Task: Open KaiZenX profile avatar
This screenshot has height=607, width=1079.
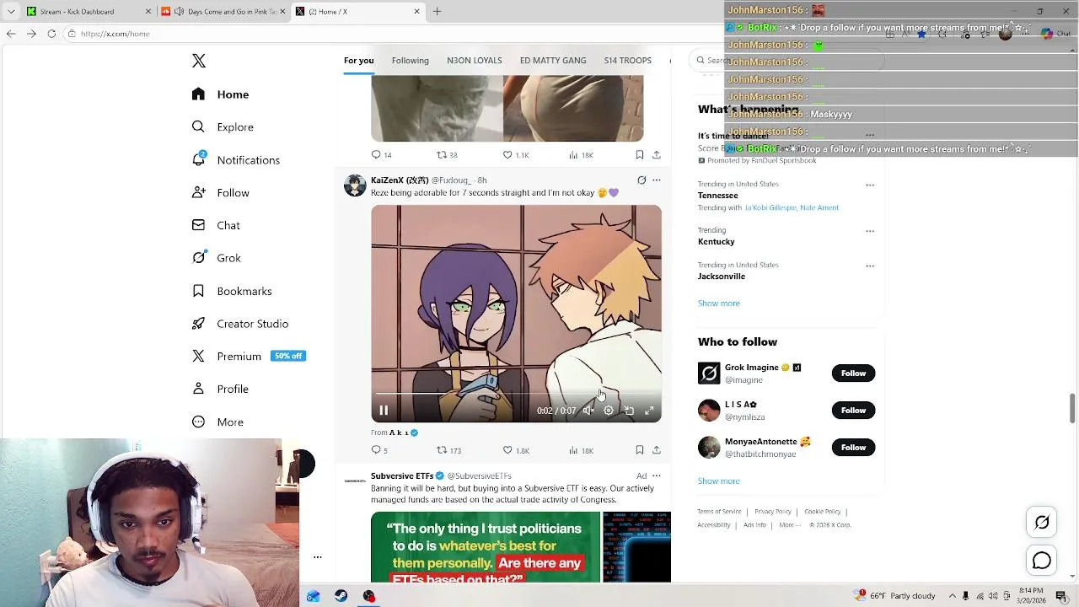Action: [x=355, y=185]
